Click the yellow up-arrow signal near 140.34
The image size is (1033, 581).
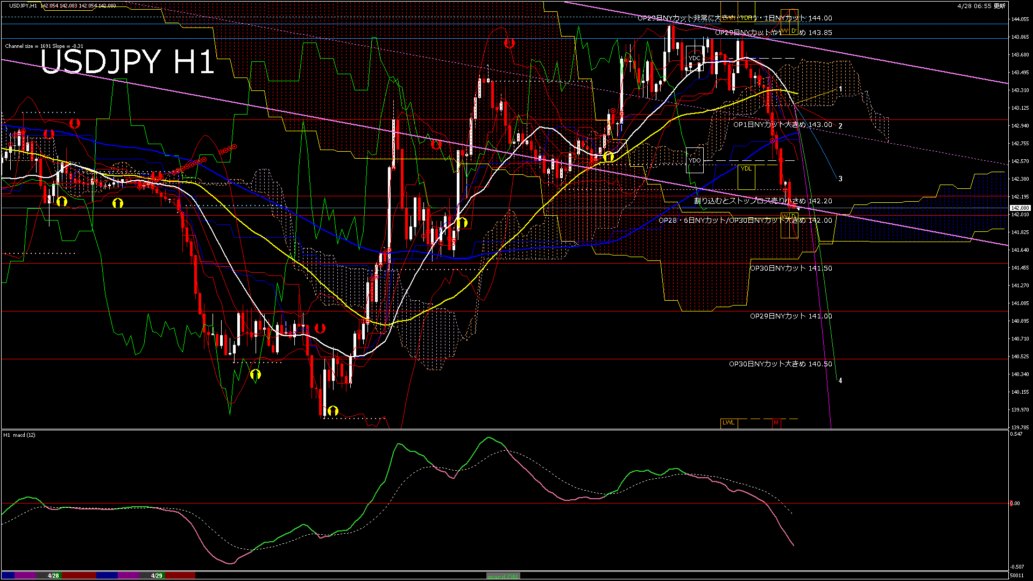tap(256, 374)
